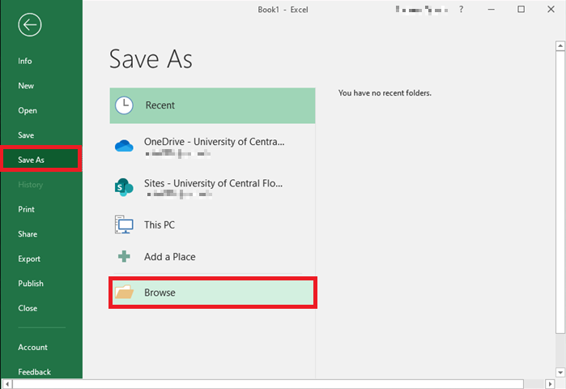Image resolution: width=566 pixels, height=389 pixels.
Task: Click the This PC computer icon
Action: tap(124, 224)
